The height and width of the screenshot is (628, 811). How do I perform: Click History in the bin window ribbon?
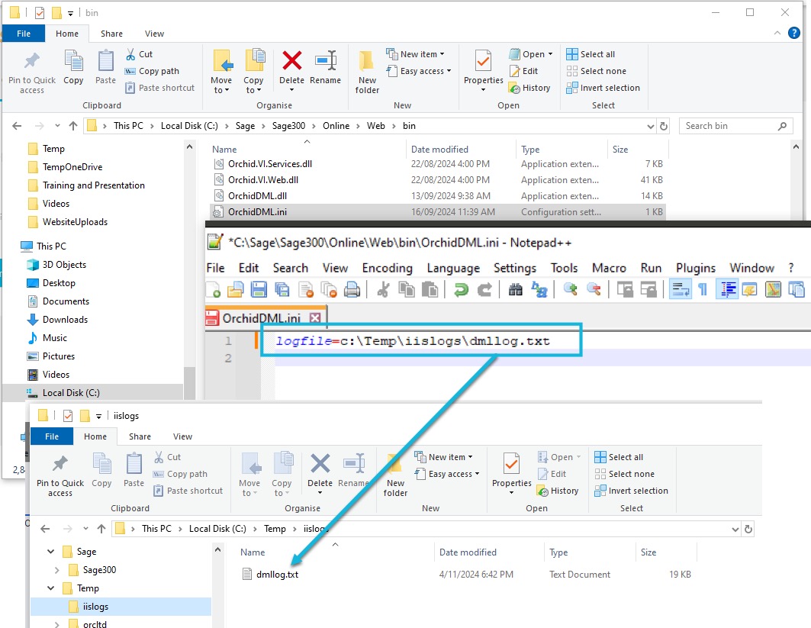529,88
